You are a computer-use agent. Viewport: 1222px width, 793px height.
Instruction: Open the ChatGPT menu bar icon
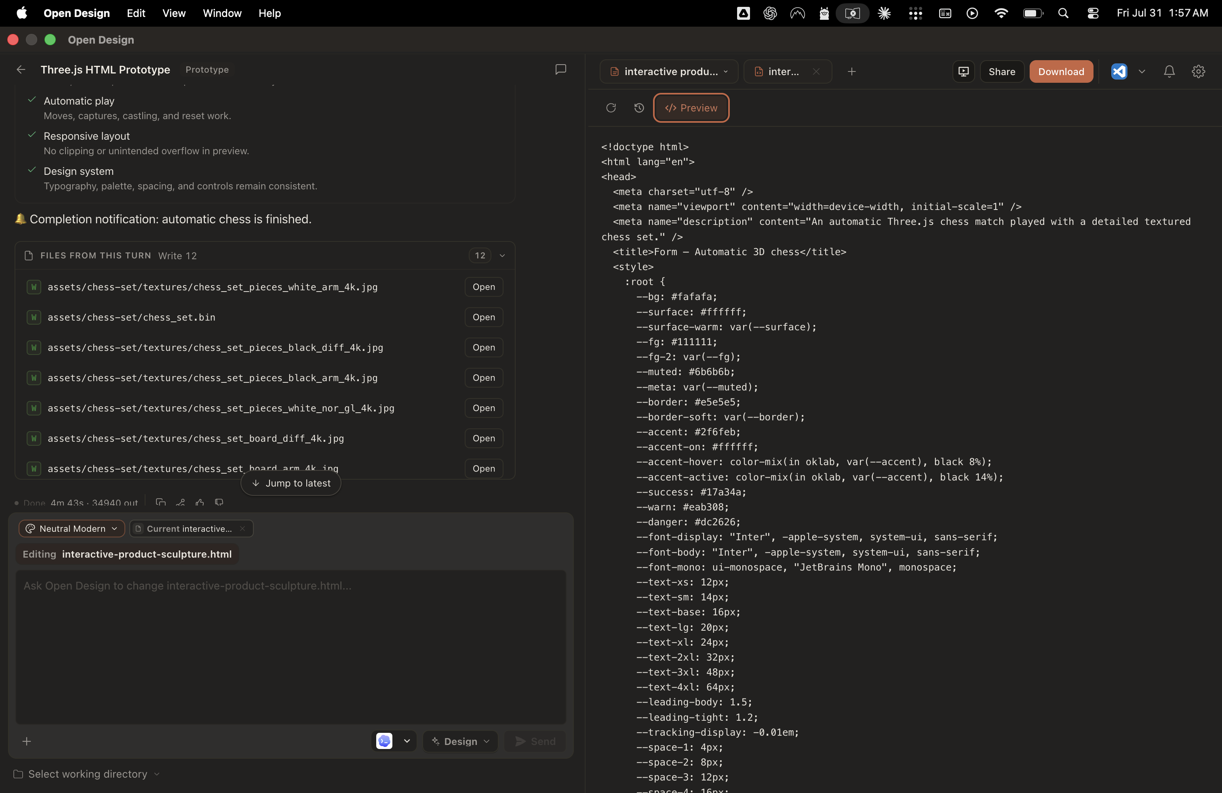pyautogui.click(x=770, y=13)
